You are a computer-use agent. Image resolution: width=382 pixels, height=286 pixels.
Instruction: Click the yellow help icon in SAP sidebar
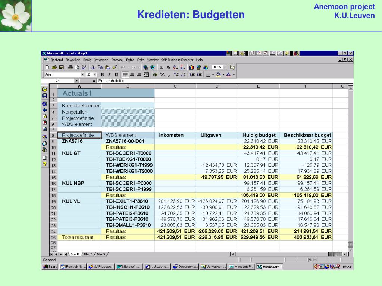pyautogui.click(x=45, y=164)
